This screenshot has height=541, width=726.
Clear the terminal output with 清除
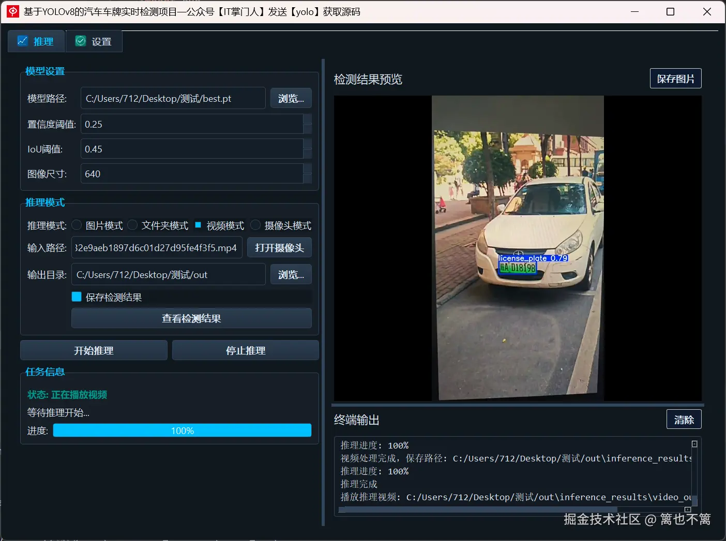[684, 419]
